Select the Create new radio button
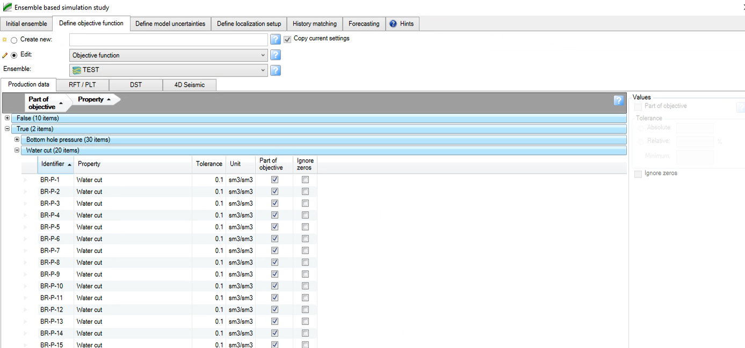745x348 pixels. tap(14, 40)
